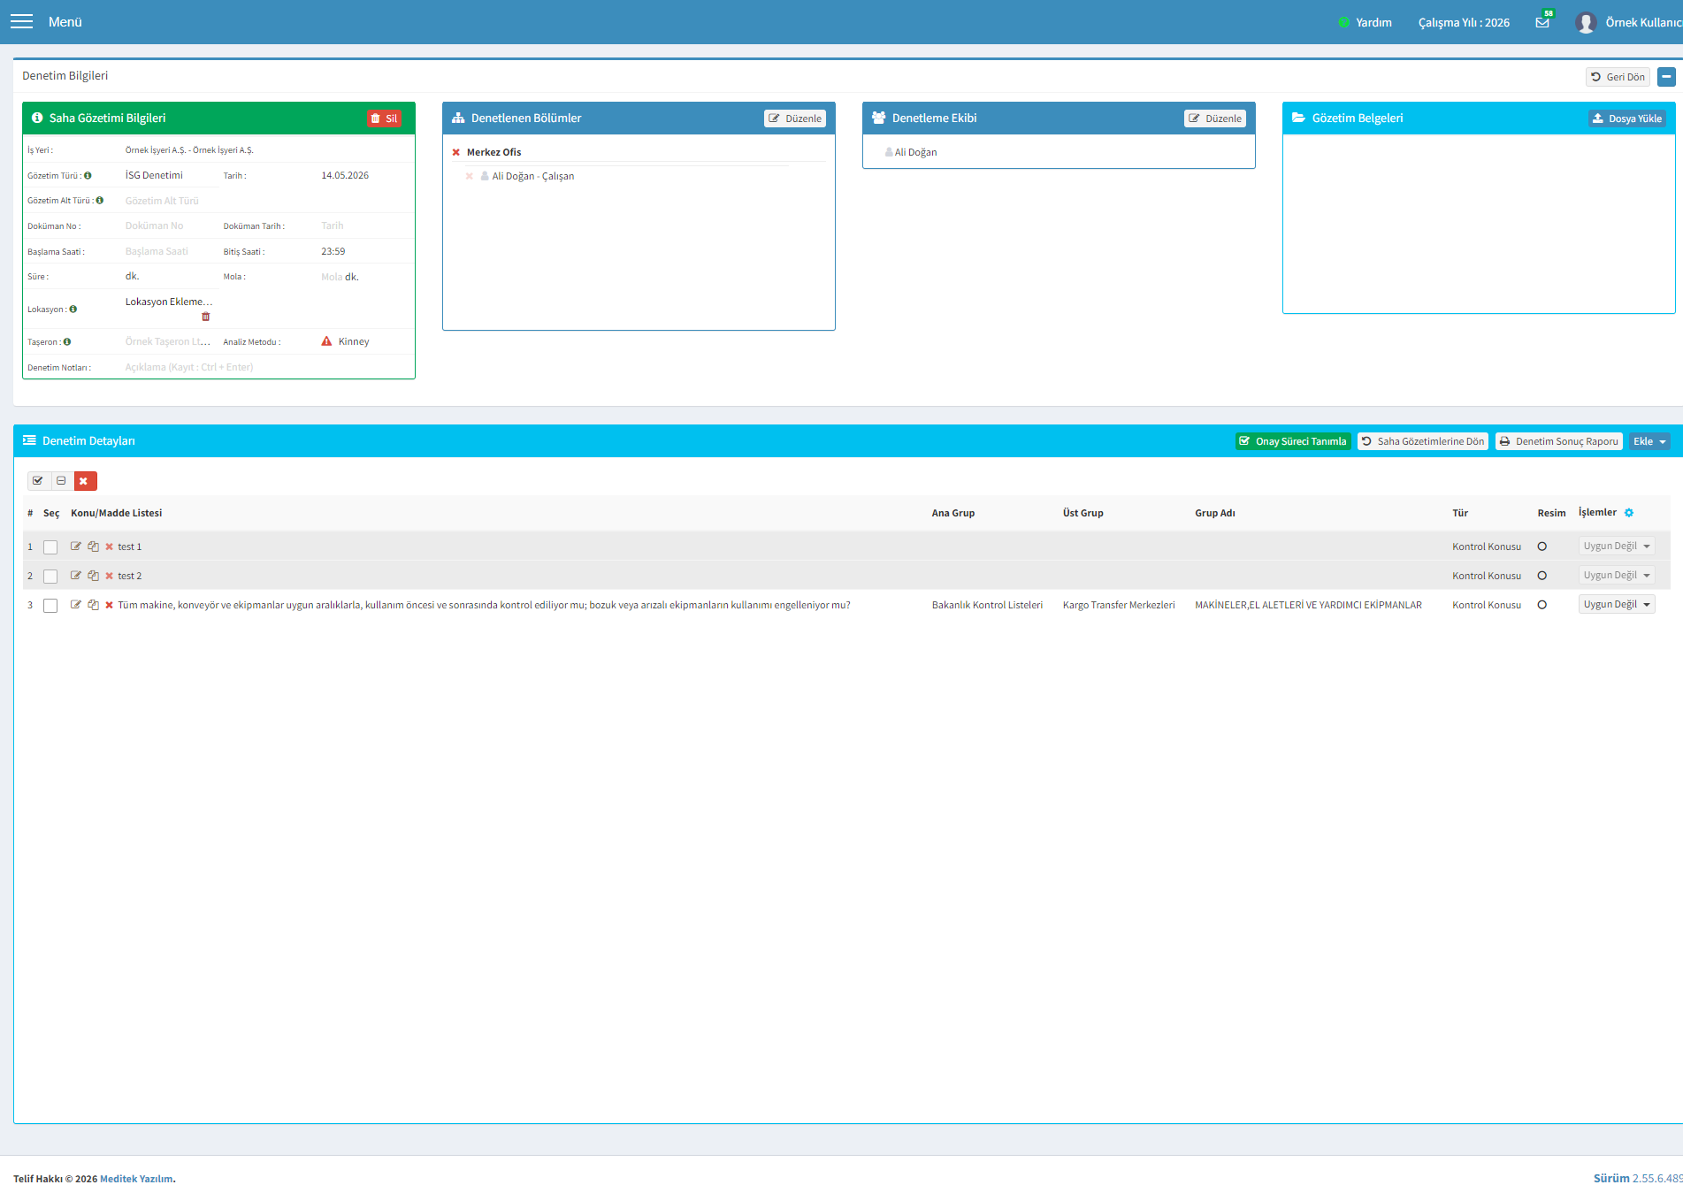Remove Ali Doğan - Çalışan with X icon
Image resolution: width=1683 pixels, height=1200 pixels.
tap(470, 176)
